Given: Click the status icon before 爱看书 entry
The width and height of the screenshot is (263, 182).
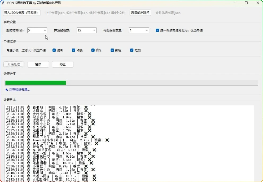Looking at the screenshot, I should (x=29, y=147).
